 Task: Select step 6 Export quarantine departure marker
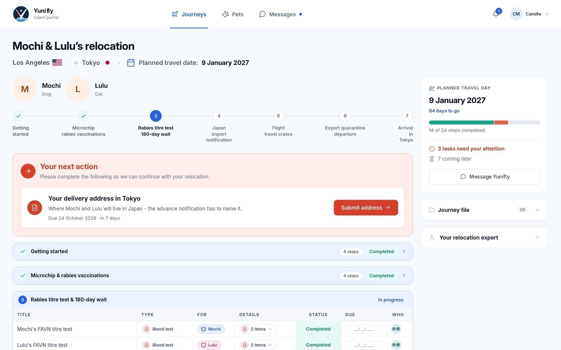click(x=345, y=116)
